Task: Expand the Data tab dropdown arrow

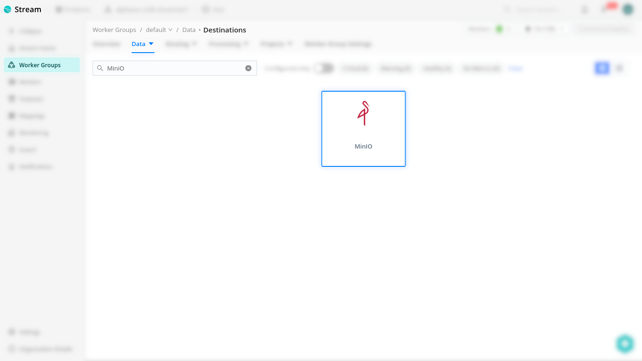Action: (151, 44)
